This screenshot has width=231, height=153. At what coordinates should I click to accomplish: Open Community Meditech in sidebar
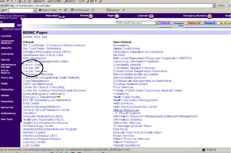8,42
